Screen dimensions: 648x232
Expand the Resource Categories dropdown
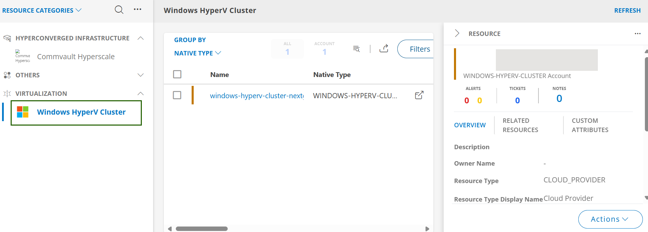[42, 10]
